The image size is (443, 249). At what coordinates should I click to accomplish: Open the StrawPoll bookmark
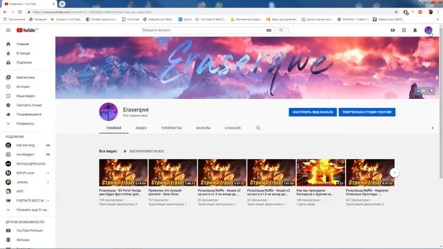coord(353,19)
